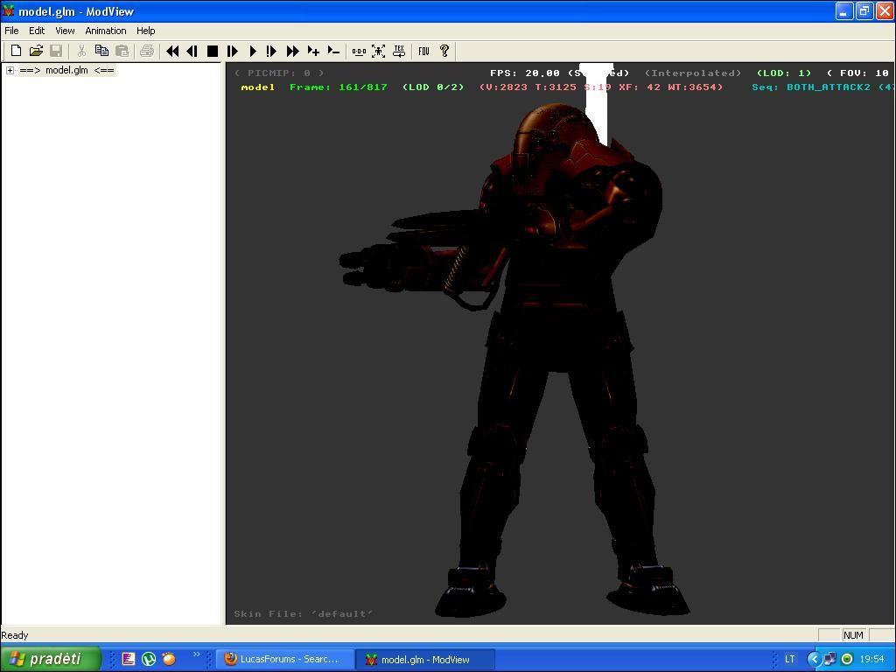Open the Animation menu

coord(105,31)
